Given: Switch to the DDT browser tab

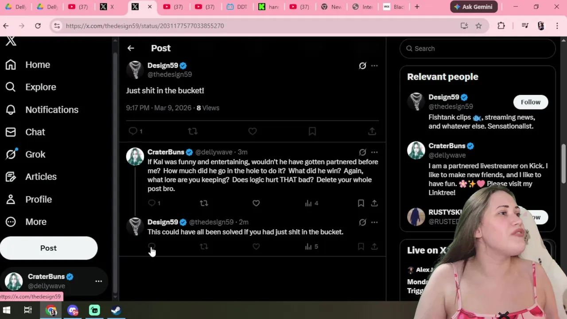Looking at the screenshot, I should pyautogui.click(x=237, y=7).
